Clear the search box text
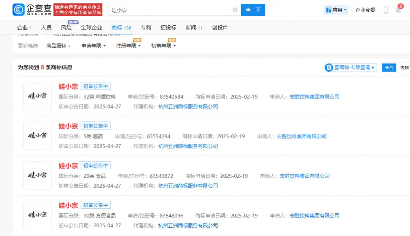Screen dimensions: 410x236 [x=235, y=10]
